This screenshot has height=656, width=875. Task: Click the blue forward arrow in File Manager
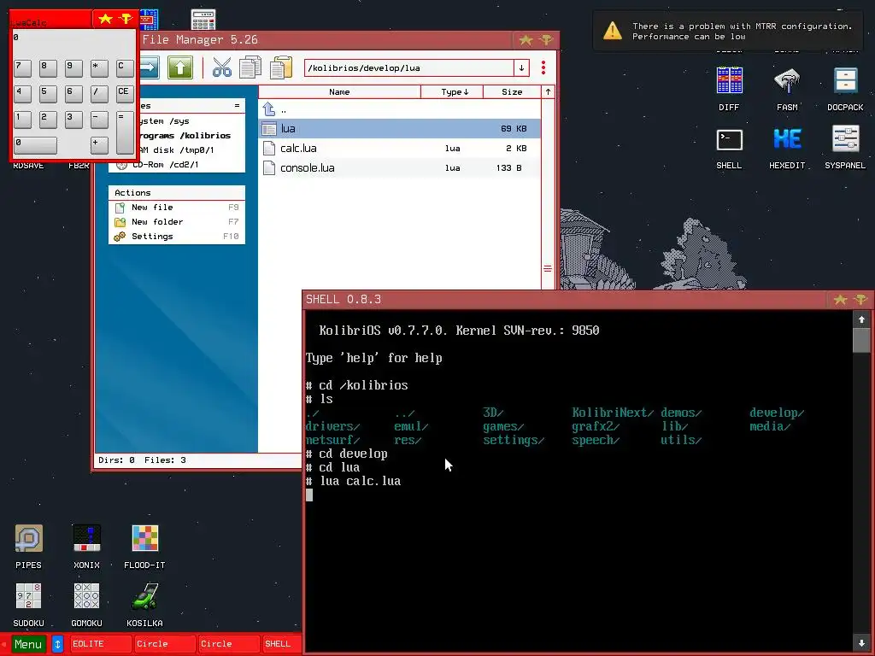149,68
